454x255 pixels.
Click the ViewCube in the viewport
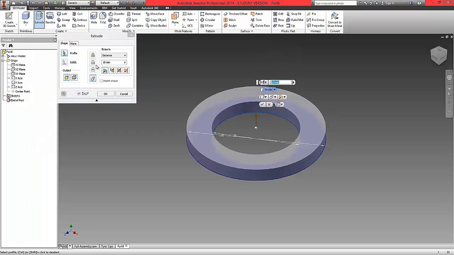coord(439,55)
